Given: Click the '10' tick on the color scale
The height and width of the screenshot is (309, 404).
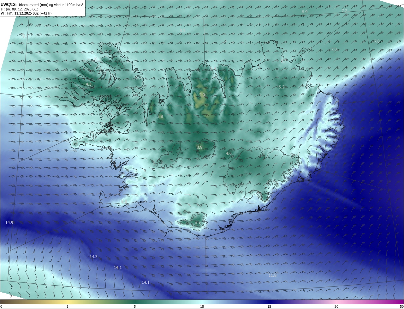Looking at the screenshot, I should click(202, 306).
